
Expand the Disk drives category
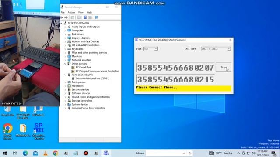click(x=65, y=34)
